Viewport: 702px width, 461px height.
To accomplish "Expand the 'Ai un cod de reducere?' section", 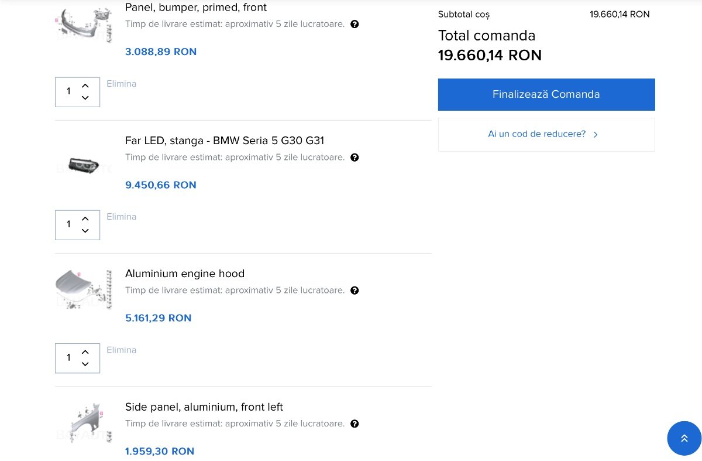I will (x=546, y=134).
